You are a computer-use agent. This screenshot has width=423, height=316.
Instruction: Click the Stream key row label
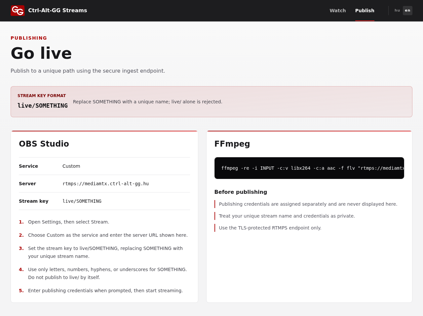(34, 201)
